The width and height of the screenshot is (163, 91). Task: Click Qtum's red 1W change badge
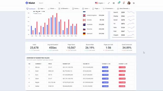[122, 79]
